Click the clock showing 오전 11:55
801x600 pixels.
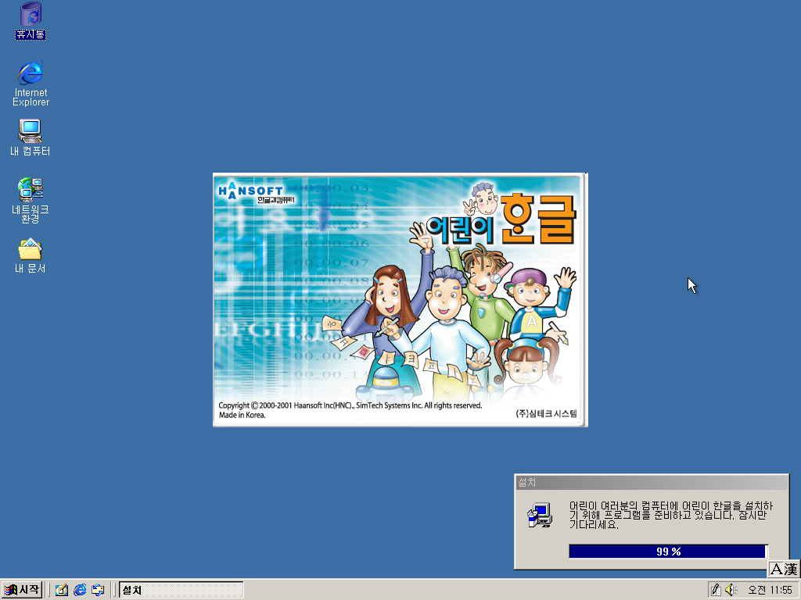pos(770,590)
